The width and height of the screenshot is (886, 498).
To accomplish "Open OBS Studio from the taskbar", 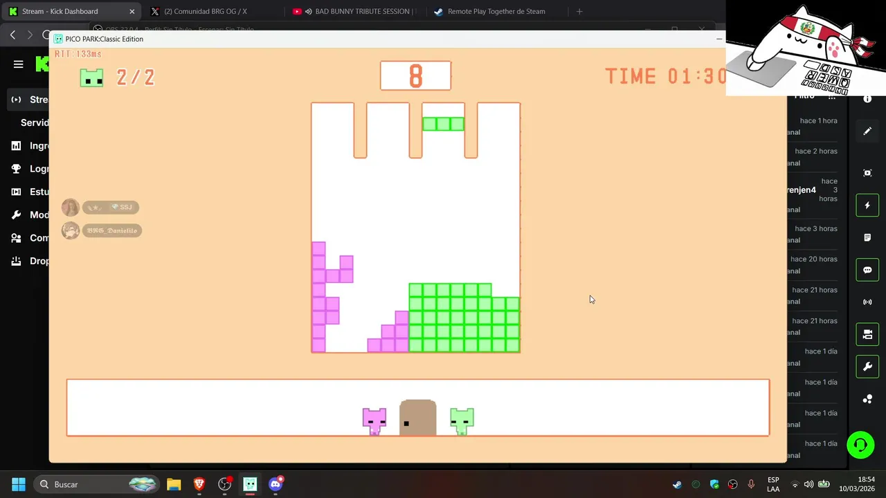I will point(225,484).
